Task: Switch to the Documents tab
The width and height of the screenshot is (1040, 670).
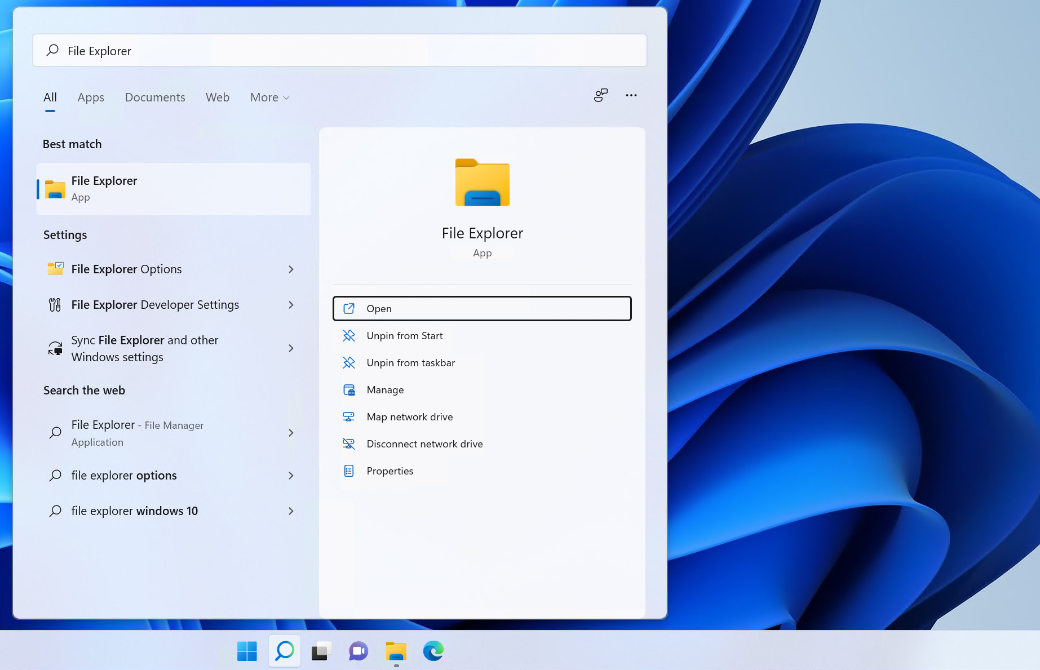Action: click(x=154, y=97)
